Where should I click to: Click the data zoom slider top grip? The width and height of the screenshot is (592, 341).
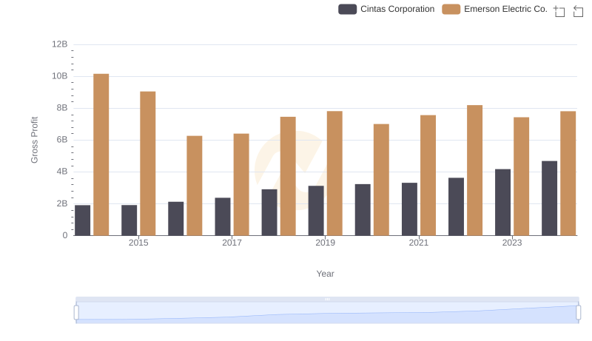click(x=327, y=299)
